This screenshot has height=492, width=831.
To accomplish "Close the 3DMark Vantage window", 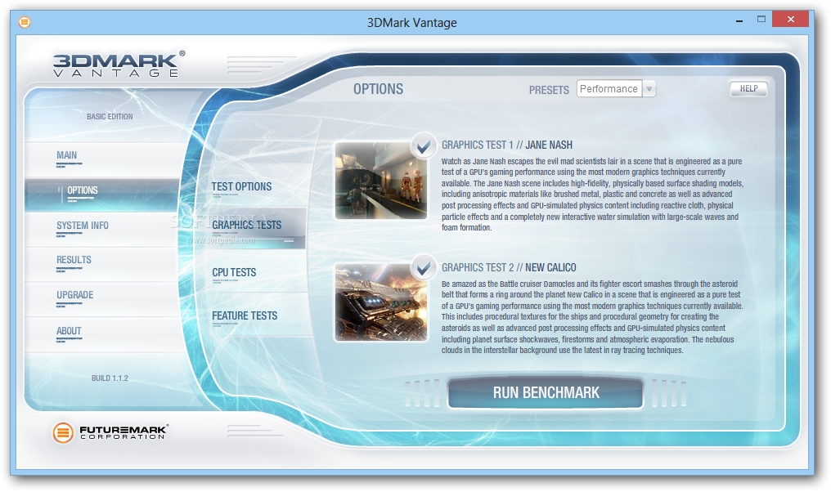I will click(x=790, y=20).
